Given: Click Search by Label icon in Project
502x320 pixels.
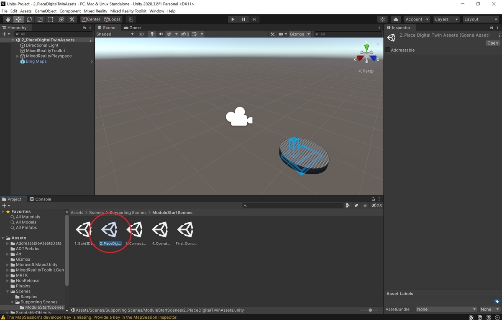Looking at the screenshot, I should pos(356,206).
